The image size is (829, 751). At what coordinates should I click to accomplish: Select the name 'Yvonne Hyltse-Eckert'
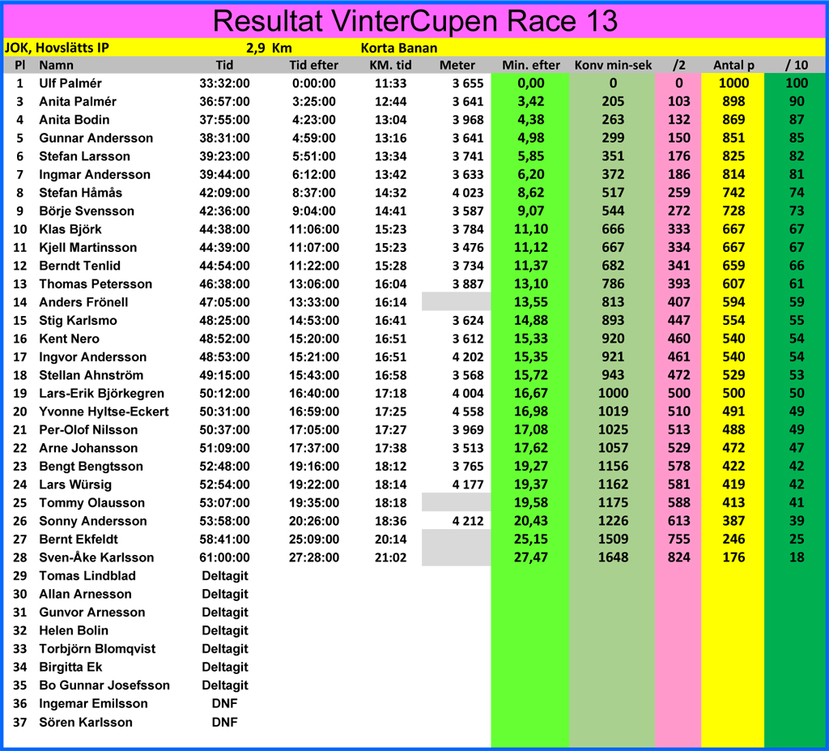click(104, 412)
